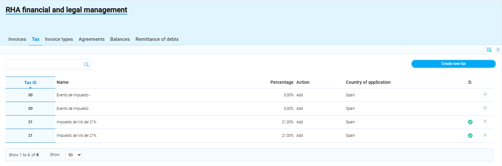This screenshot has width=502, height=166.
Task: Focus the tax search input field
Action: tap(44, 65)
